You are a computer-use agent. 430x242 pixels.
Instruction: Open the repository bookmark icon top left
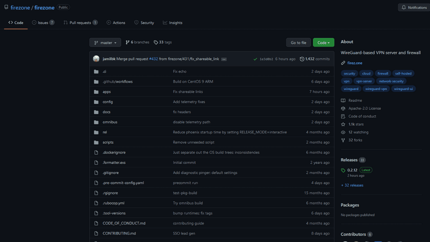[x=5, y=7]
